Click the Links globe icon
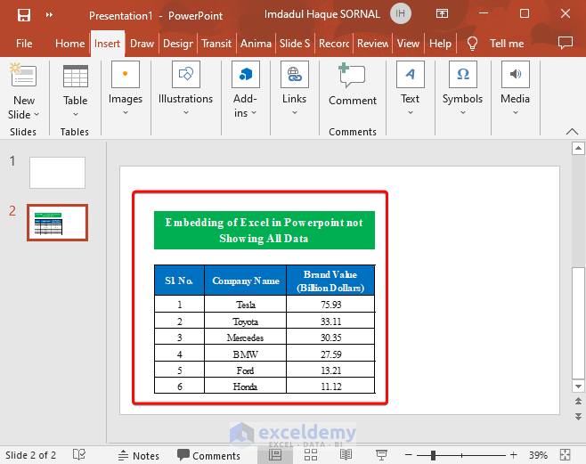This screenshot has width=586, height=464. tap(295, 74)
